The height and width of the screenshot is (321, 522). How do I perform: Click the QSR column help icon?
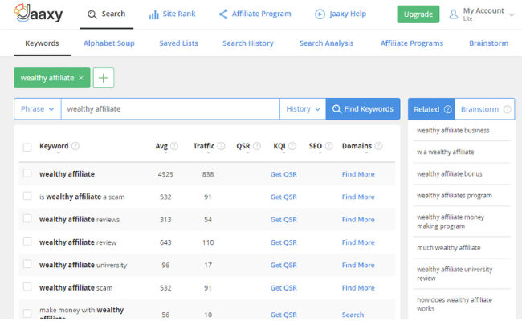coord(257,146)
